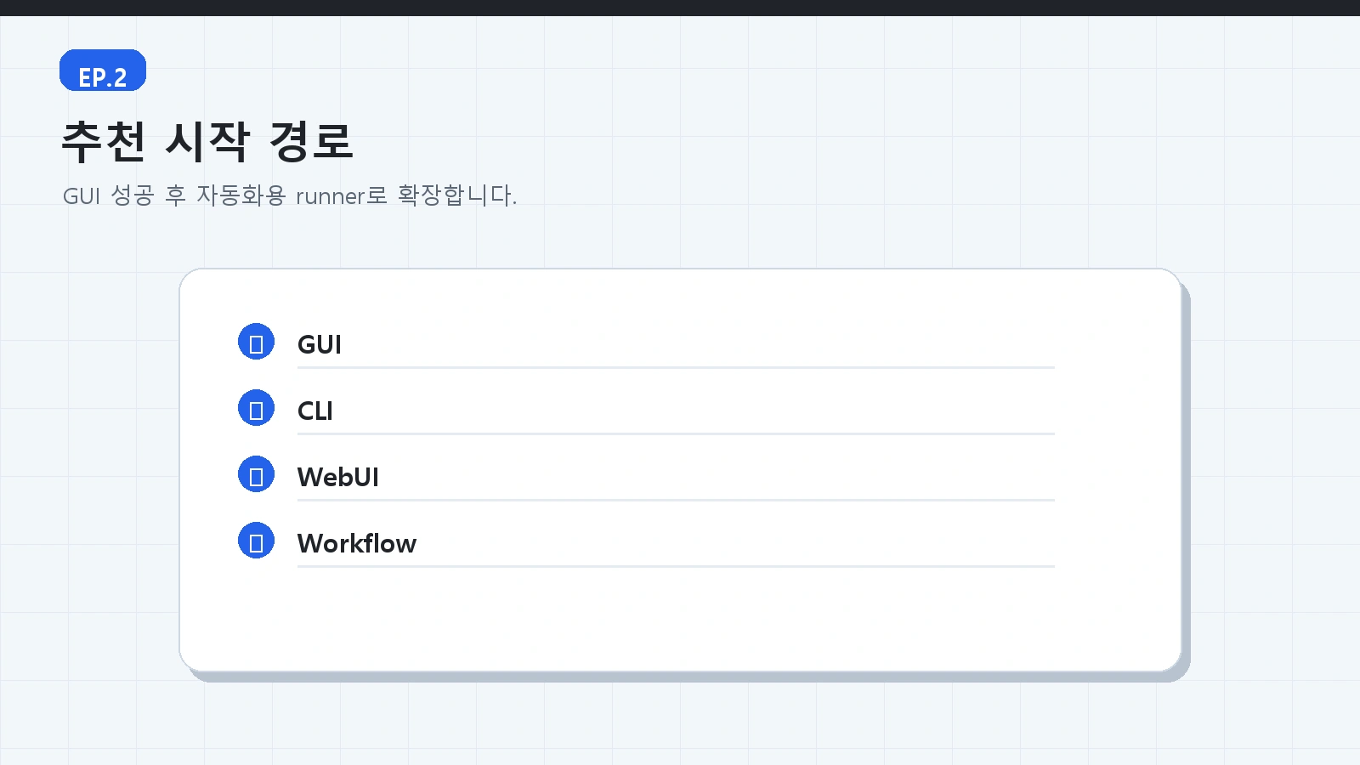
Task: Click the divider line under GUI
Action: click(x=676, y=368)
